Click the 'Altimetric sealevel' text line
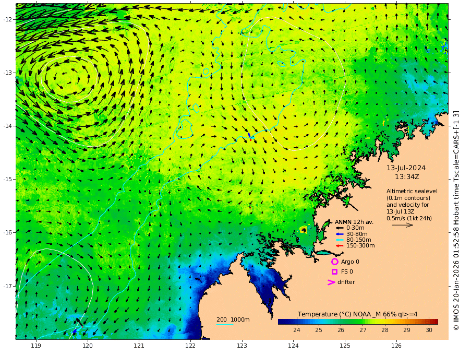The width and height of the screenshot is (459, 355). (412, 191)
